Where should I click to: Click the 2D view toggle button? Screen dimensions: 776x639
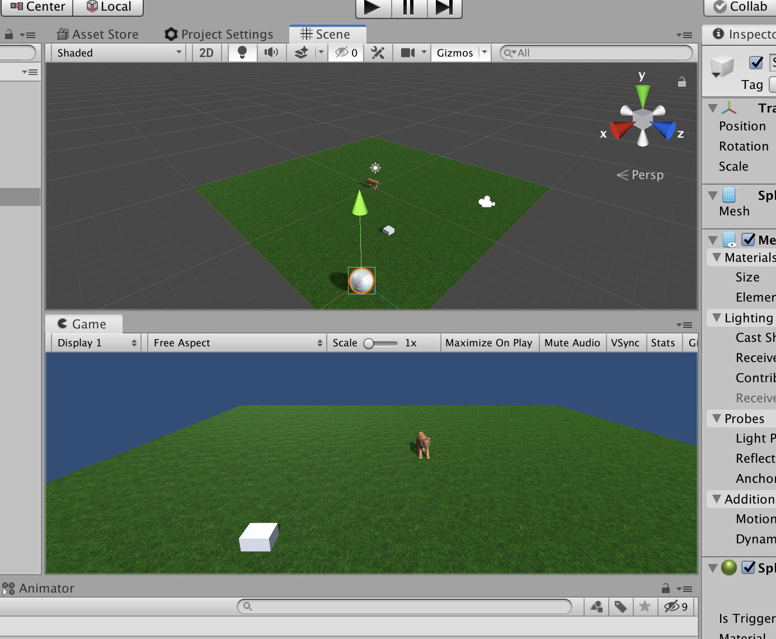(206, 53)
